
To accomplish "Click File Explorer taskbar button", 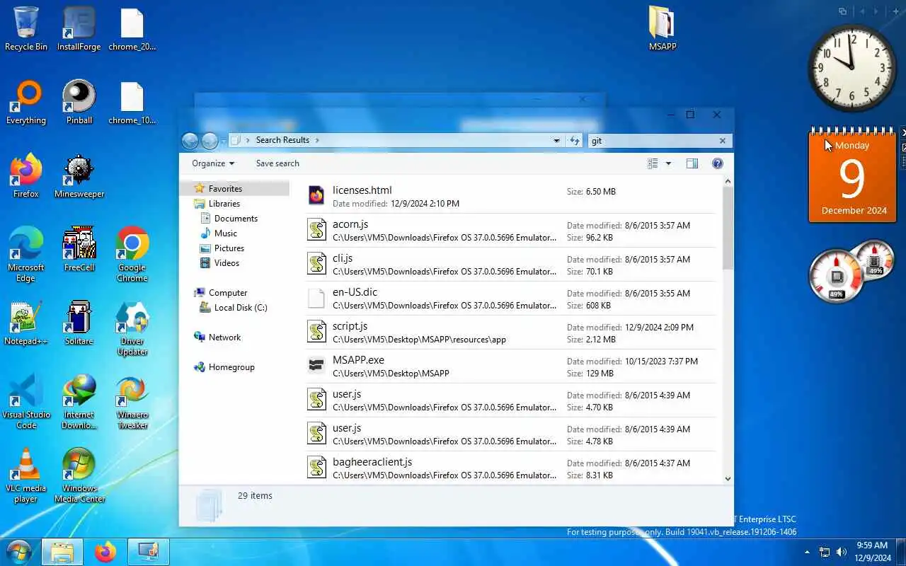I will click(62, 551).
